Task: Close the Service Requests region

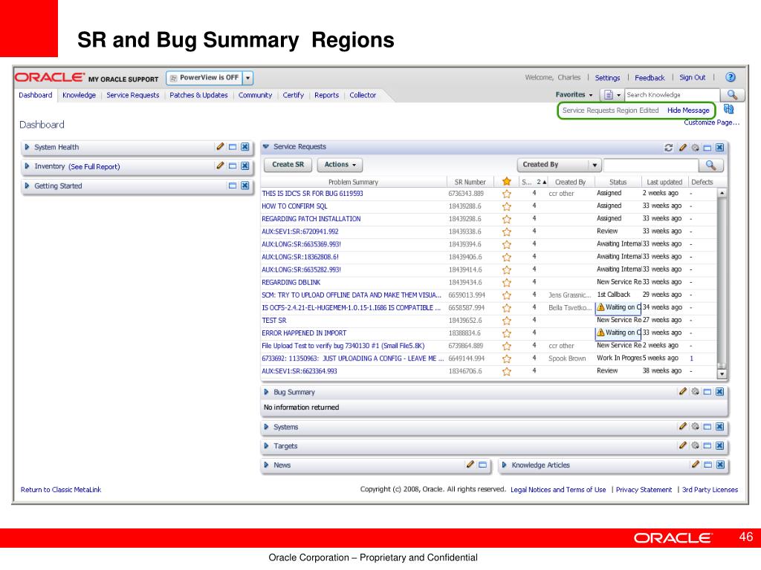Action: point(719,148)
